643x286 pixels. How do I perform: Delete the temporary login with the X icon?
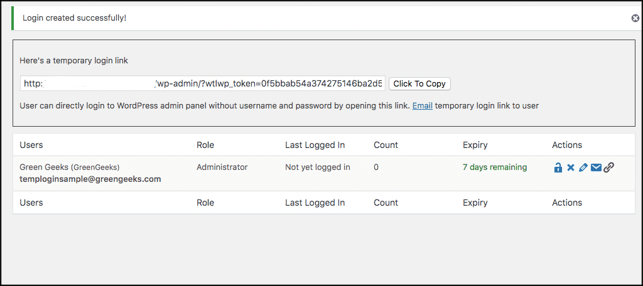pos(571,167)
